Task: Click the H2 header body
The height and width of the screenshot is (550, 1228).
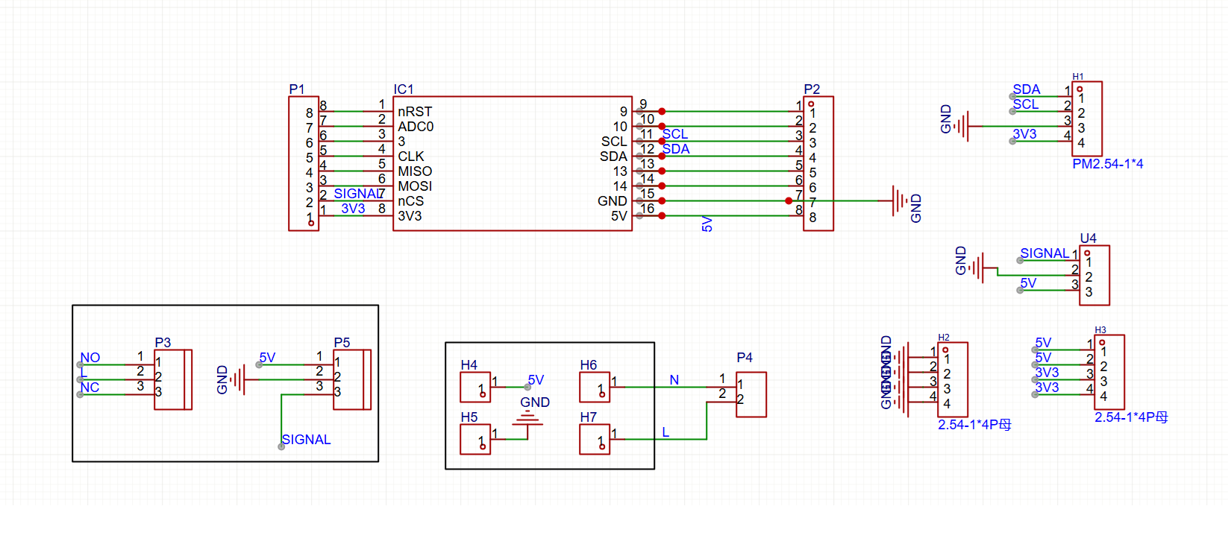Action: pyautogui.click(x=953, y=380)
